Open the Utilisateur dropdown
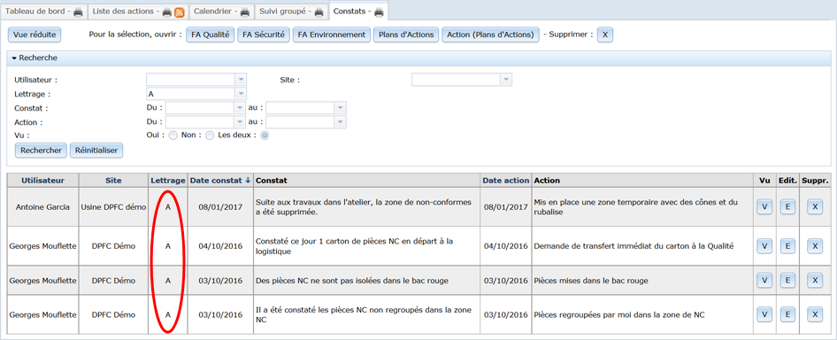This screenshot has width=837, height=340. point(241,80)
